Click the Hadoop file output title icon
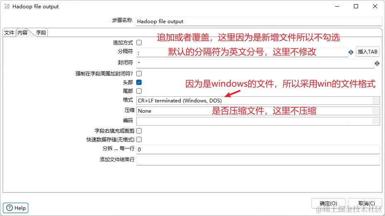The height and width of the screenshot is (216, 385). 7,6
